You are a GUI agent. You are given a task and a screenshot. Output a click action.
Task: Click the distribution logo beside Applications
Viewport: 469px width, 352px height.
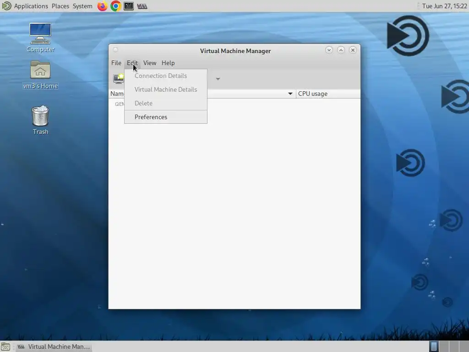click(x=6, y=6)
